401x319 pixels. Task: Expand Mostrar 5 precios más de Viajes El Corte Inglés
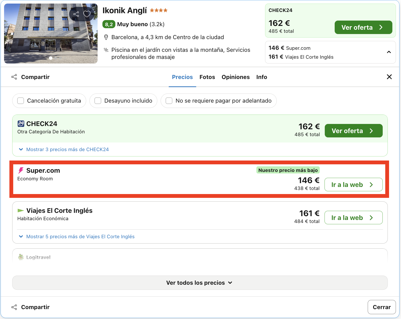[80, 236]
